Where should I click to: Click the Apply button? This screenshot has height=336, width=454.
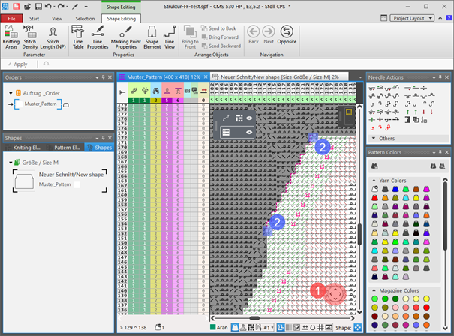click(x=17, y=64)
